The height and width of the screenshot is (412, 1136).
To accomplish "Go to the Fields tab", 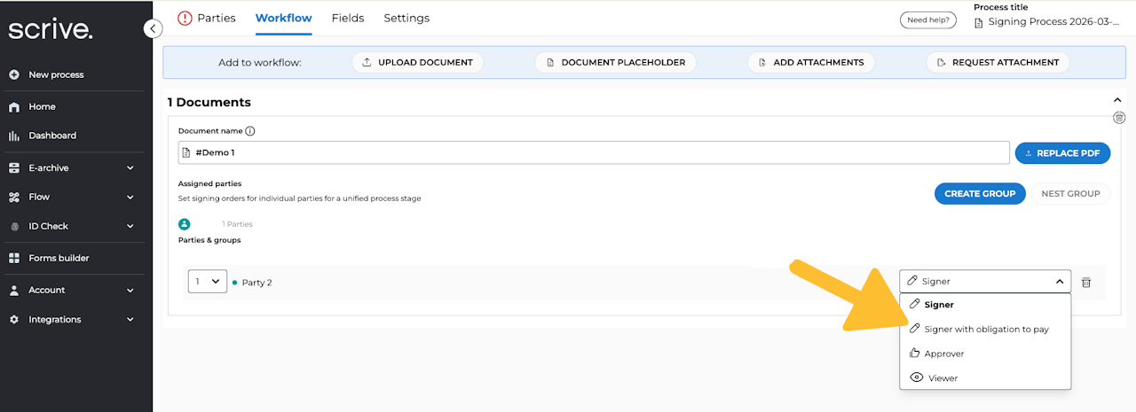I will pos(348,18).
